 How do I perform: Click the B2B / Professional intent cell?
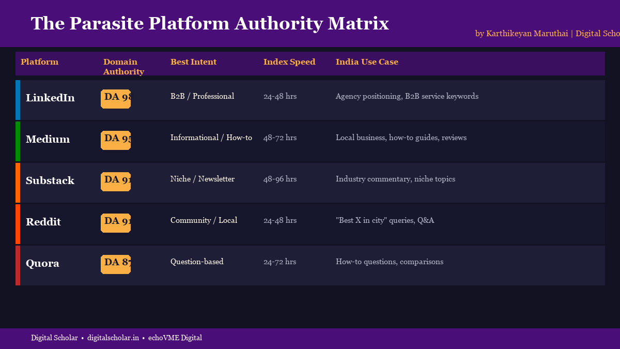202,96
